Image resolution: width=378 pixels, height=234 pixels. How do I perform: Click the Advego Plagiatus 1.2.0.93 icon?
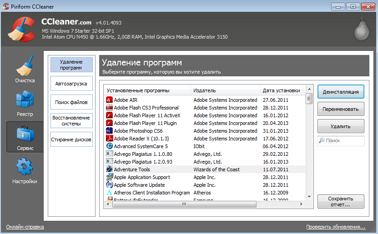(110, 162)
